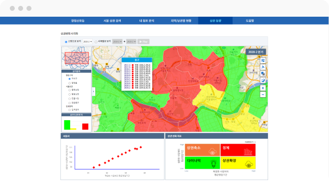Click the lowest red point in scatter chart
The height and width of the screenshot is (183, 329).
pos(94,167)
